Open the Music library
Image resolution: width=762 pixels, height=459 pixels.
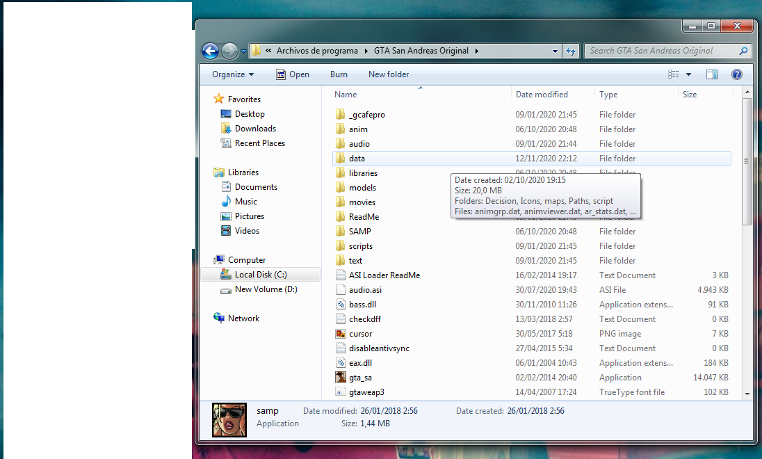coord(245,201)
